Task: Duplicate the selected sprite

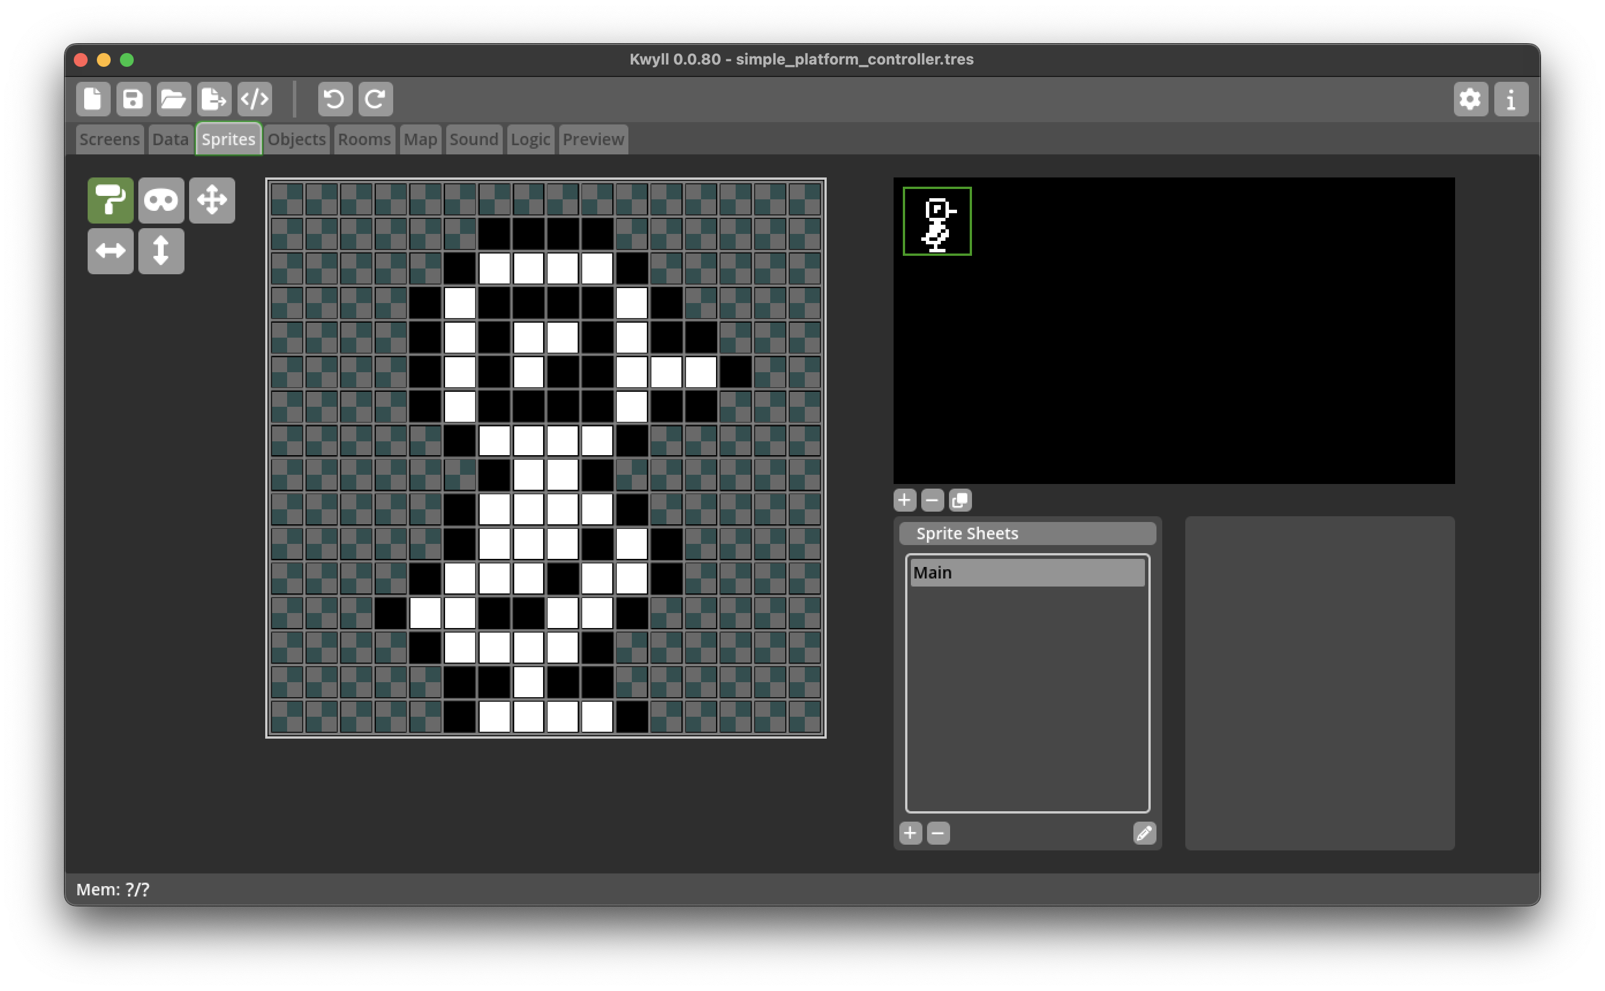Action: tap(960, 500)
